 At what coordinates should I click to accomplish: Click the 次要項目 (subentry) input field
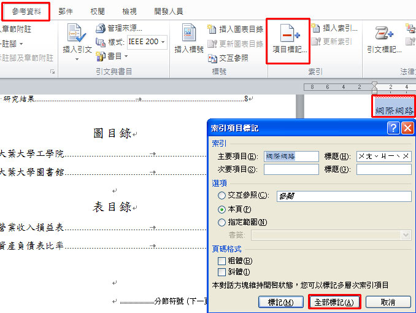[x=291, y=169]
